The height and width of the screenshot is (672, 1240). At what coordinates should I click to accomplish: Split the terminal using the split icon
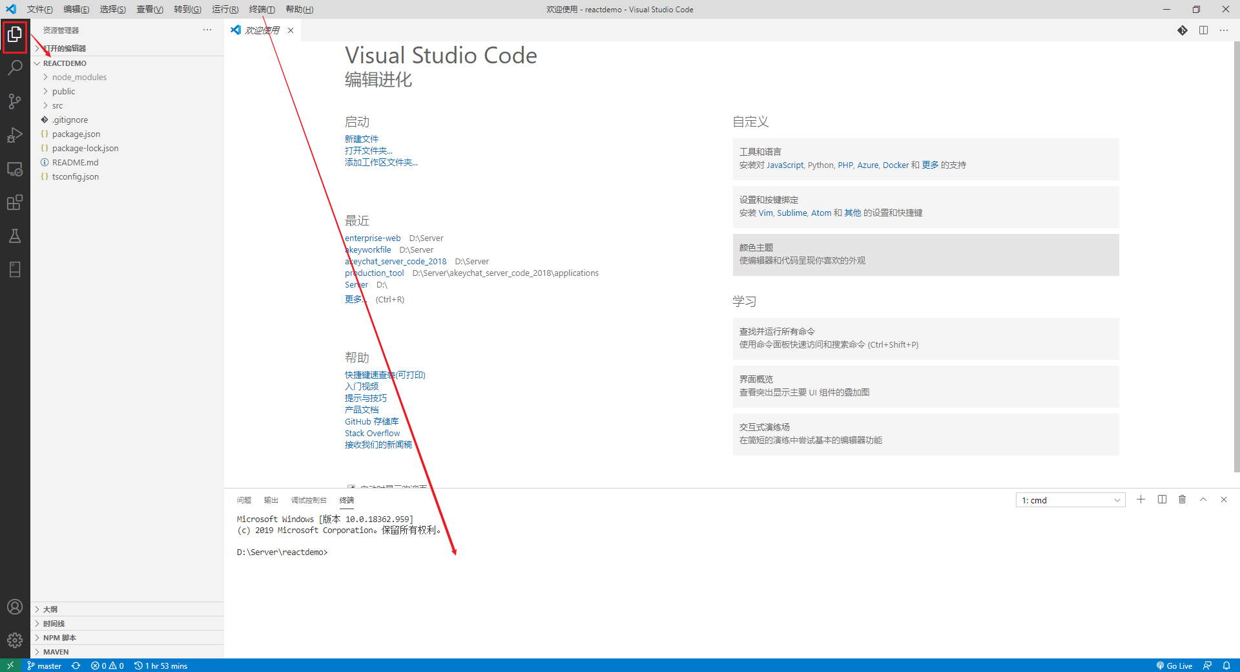point(1162,499)
